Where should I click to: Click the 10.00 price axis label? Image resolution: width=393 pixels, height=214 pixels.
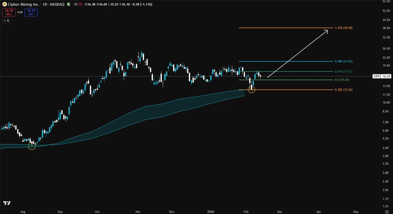pos(386,102)
